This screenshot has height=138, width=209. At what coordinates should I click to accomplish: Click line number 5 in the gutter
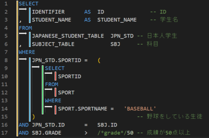point(6,36)
